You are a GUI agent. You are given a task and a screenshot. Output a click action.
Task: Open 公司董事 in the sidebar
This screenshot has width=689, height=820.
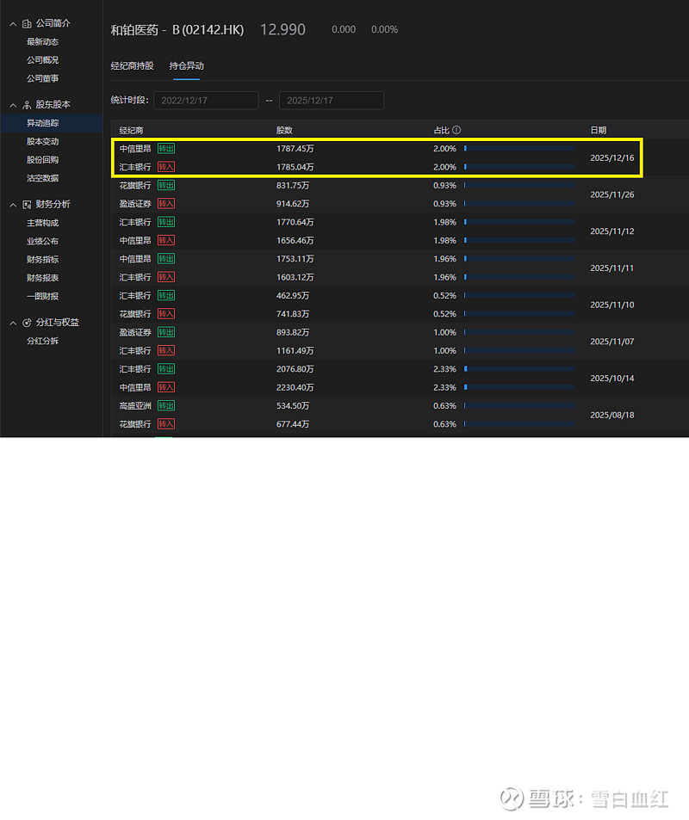42,78
